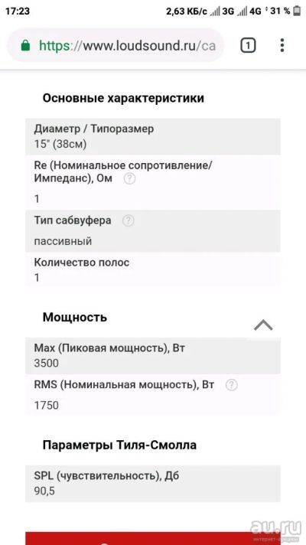Tap the пассивный subwoofer type value
The image size is (306, 545).
tap(63, 241)
